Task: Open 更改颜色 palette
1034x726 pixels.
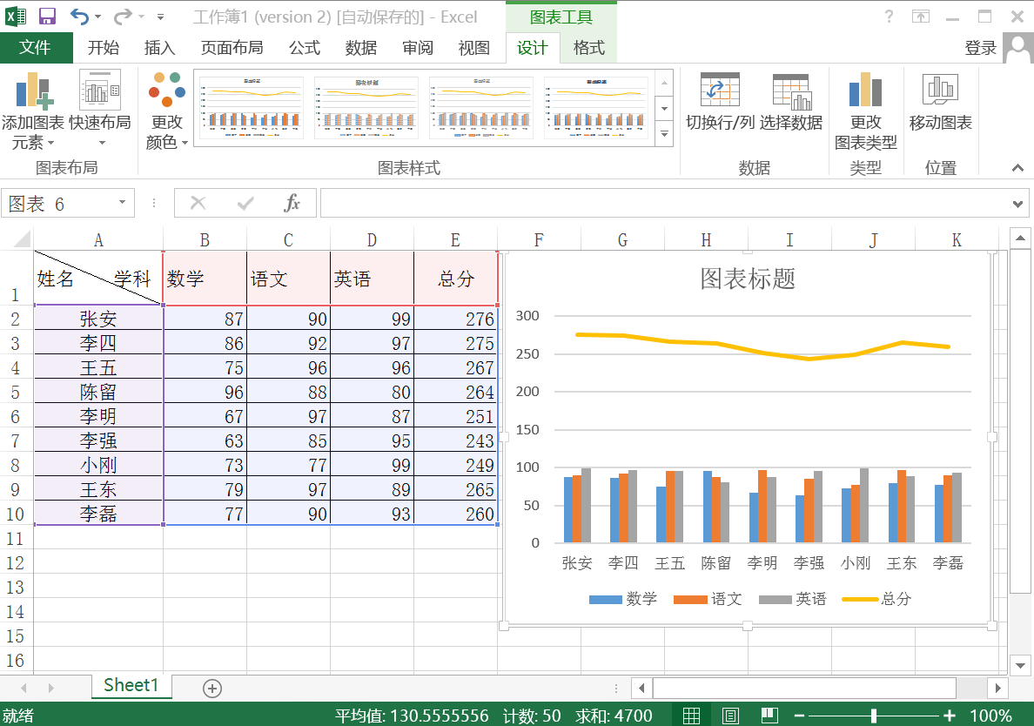Action: click(167, 111)
